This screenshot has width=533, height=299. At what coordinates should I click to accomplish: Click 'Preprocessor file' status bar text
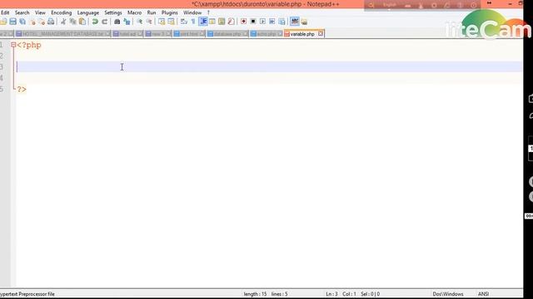click(37, 294)
